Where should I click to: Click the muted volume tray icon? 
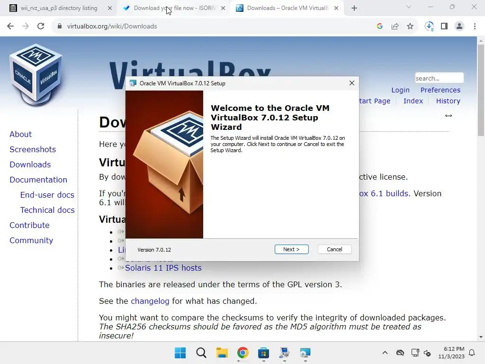[427, 353]
